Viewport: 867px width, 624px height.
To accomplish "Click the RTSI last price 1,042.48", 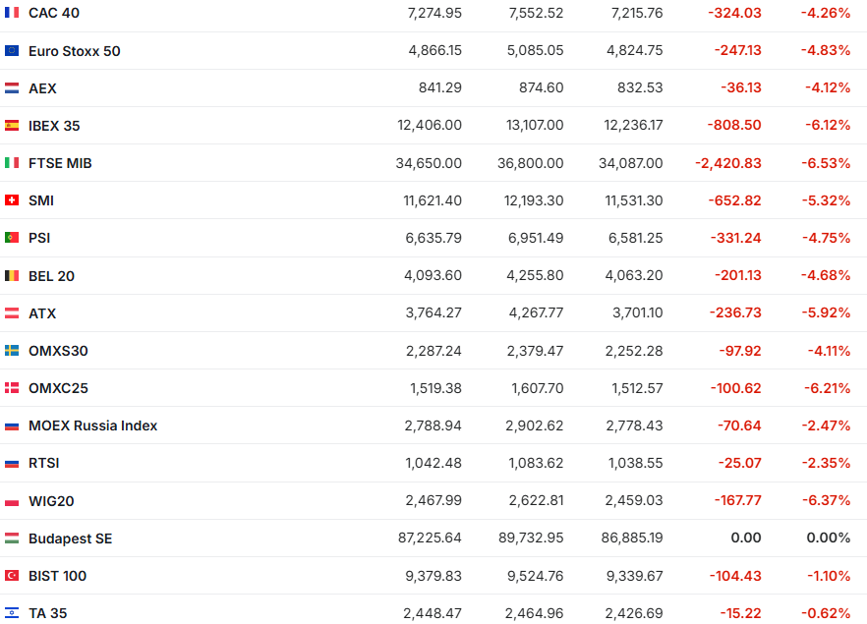I will [433, 463].
